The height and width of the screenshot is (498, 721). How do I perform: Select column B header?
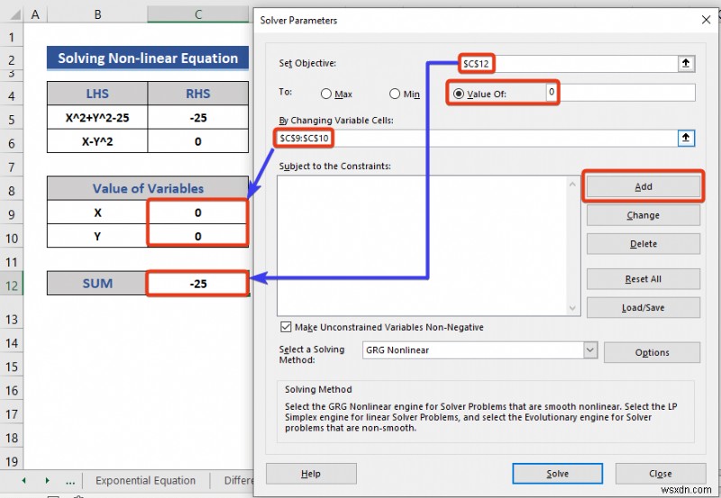(x=97, y=14)
